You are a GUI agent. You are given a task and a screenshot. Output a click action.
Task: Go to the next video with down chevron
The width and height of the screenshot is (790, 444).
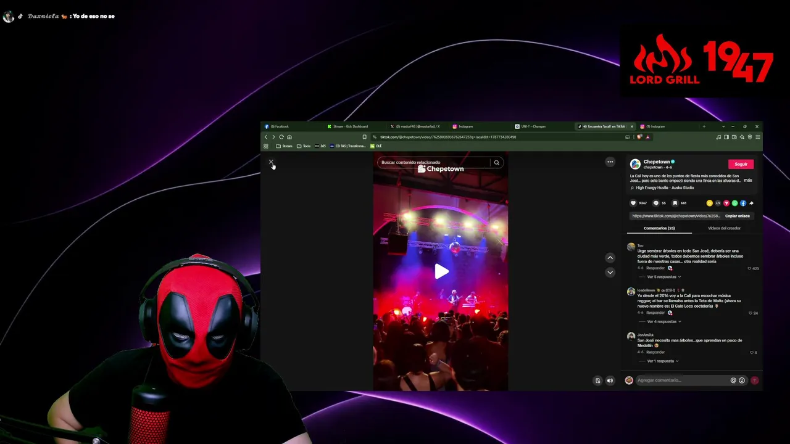610,273
